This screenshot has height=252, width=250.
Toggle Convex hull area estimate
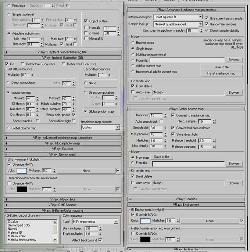click(x=173, y=128)
